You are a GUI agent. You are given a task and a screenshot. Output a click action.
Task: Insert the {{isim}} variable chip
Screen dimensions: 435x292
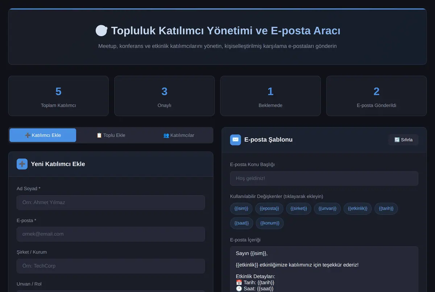[241, 208]
